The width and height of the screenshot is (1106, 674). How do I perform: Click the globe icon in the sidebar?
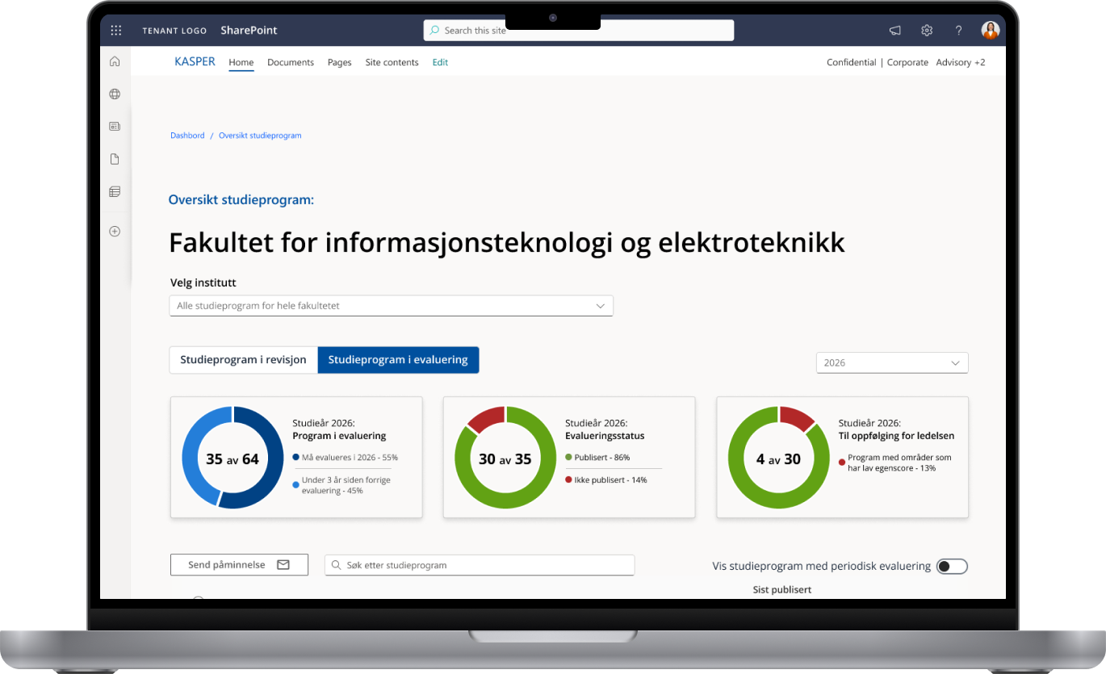click(114, 94)
